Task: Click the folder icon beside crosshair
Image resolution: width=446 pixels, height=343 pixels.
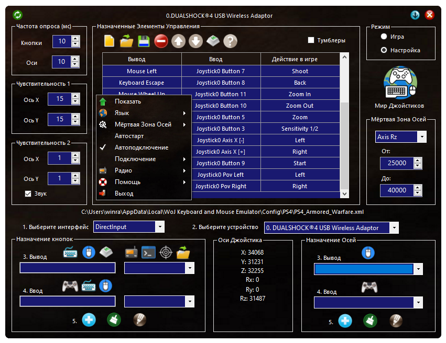Action: tap(183, 252)
